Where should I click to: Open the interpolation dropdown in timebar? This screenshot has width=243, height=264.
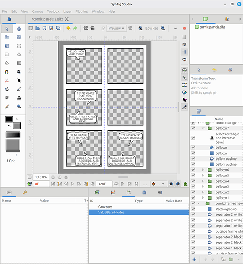pyautogui.click(x=158, y=184)
